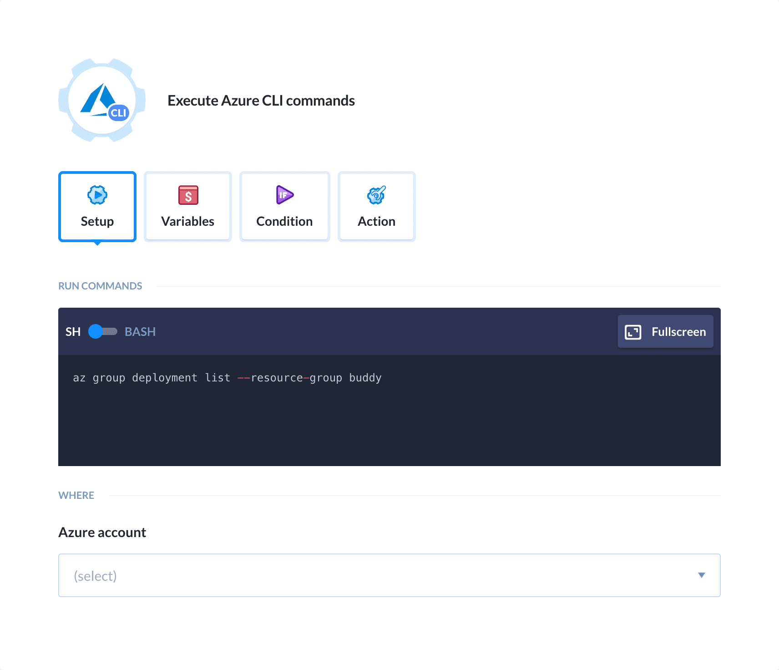Click the BASH label on the editor header
This screenshot has height=670, width=779.
(x=140, y=332)
